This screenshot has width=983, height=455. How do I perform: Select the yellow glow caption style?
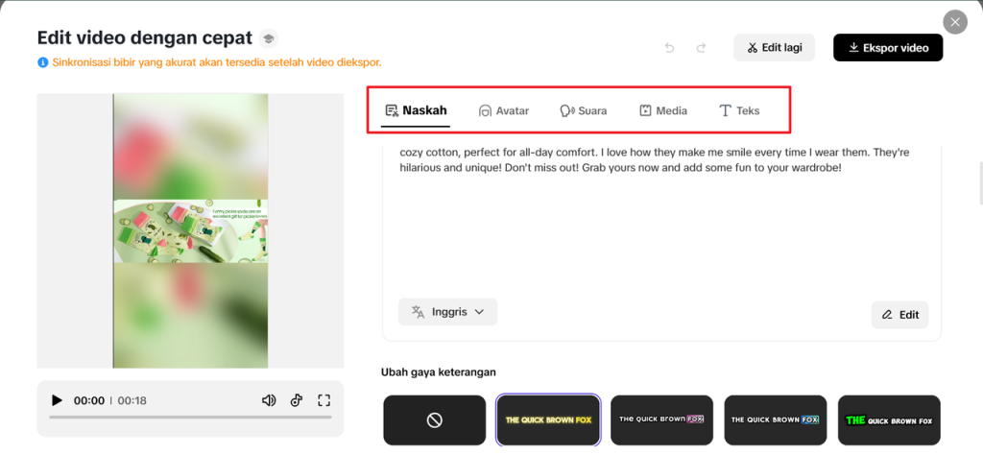[548, 419]
